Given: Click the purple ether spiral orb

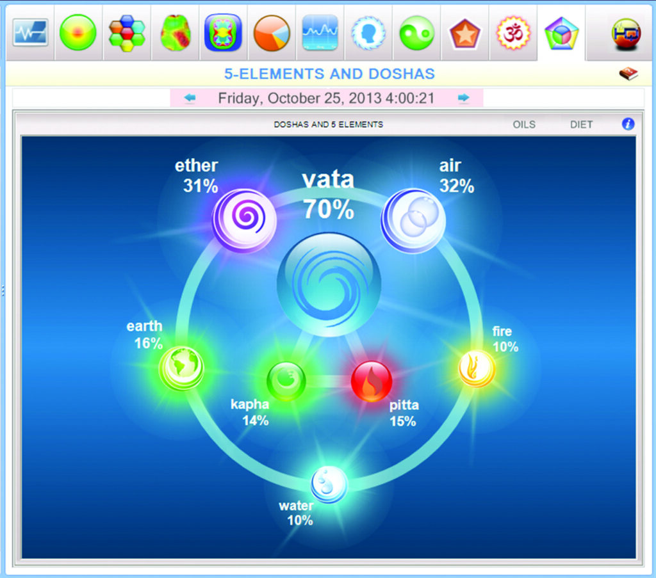Looking at the screenshot, I should (x=244, y=220).
